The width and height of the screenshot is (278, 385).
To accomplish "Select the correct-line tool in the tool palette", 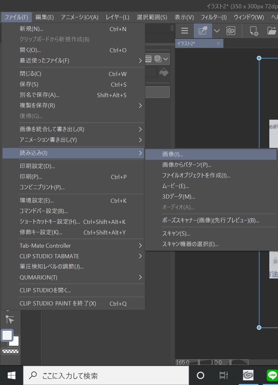I will pos(10,320).
